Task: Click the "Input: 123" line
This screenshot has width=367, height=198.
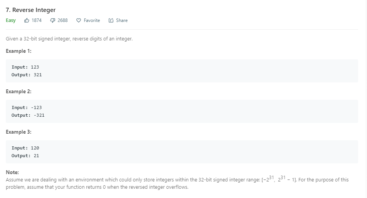Action: pos(25,67)
